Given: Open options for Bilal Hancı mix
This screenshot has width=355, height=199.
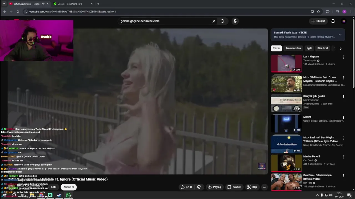Looking at the screenshot, I should point(343,78).
